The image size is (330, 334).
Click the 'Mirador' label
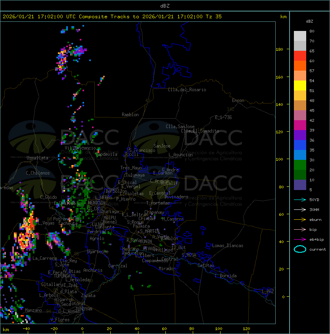167,269
